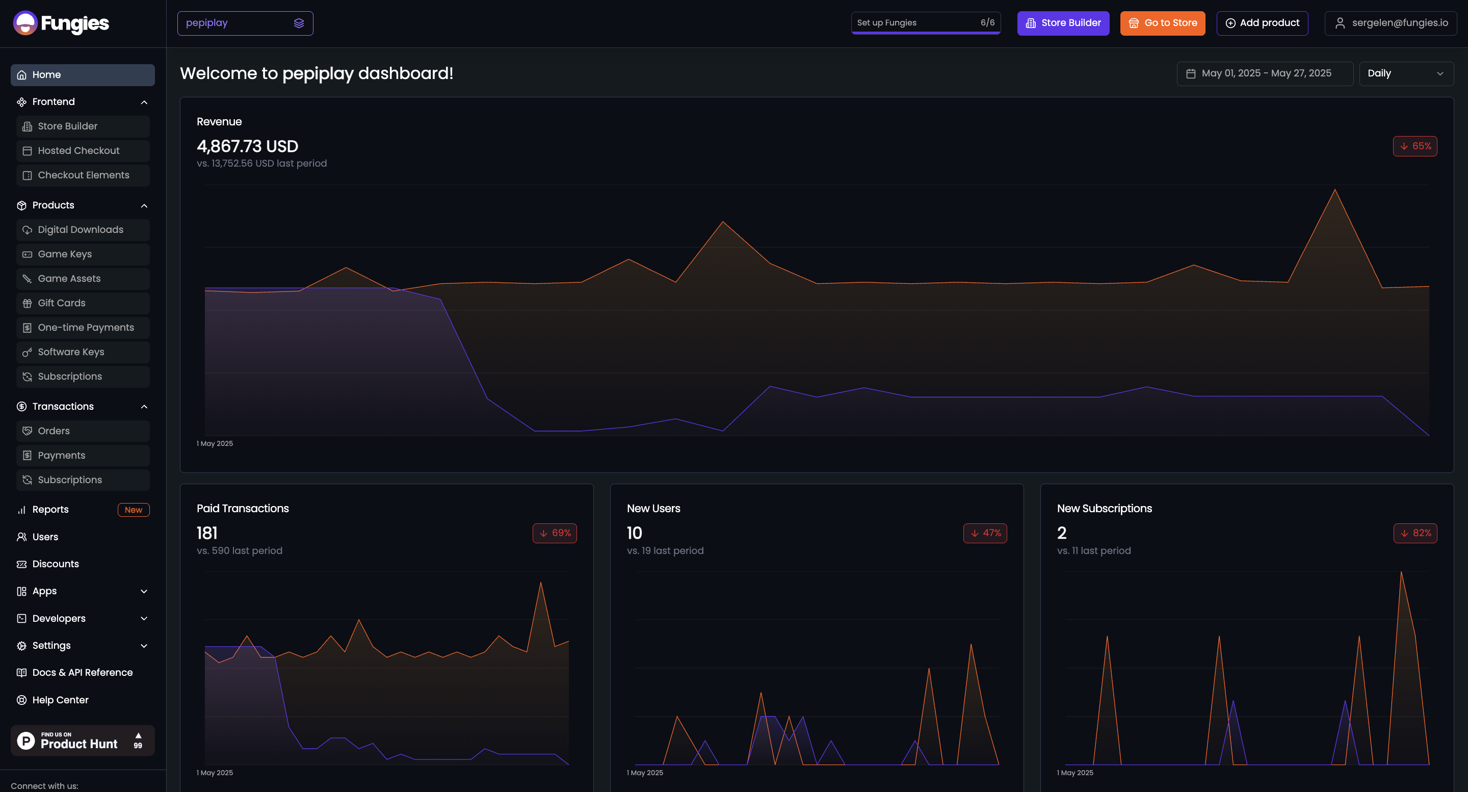Screen dimensions: 1468x792
Task: Click the Settings gear icon
Action: [21, 646]
